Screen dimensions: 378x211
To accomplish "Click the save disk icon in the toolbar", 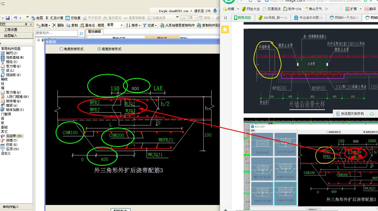I will click(8, 18).
